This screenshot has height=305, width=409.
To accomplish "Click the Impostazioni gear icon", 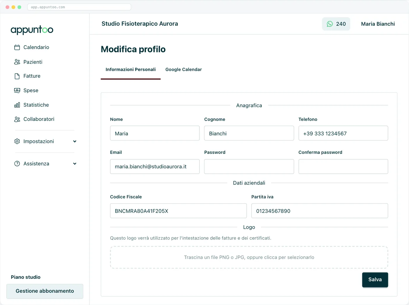I will coord(17,141).
